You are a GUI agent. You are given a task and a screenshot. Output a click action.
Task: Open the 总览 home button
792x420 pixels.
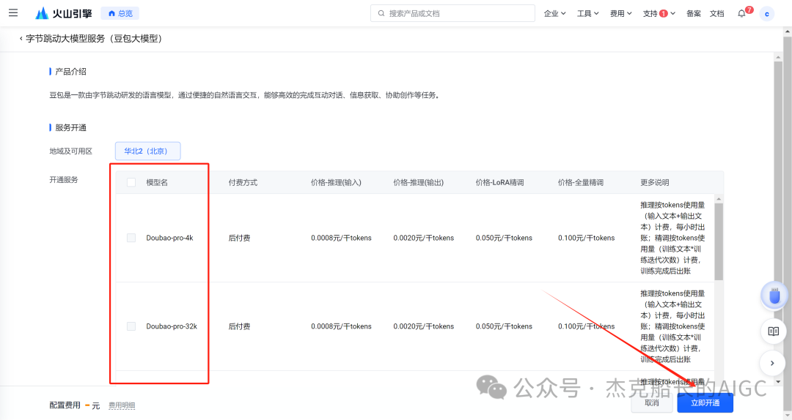120,14
